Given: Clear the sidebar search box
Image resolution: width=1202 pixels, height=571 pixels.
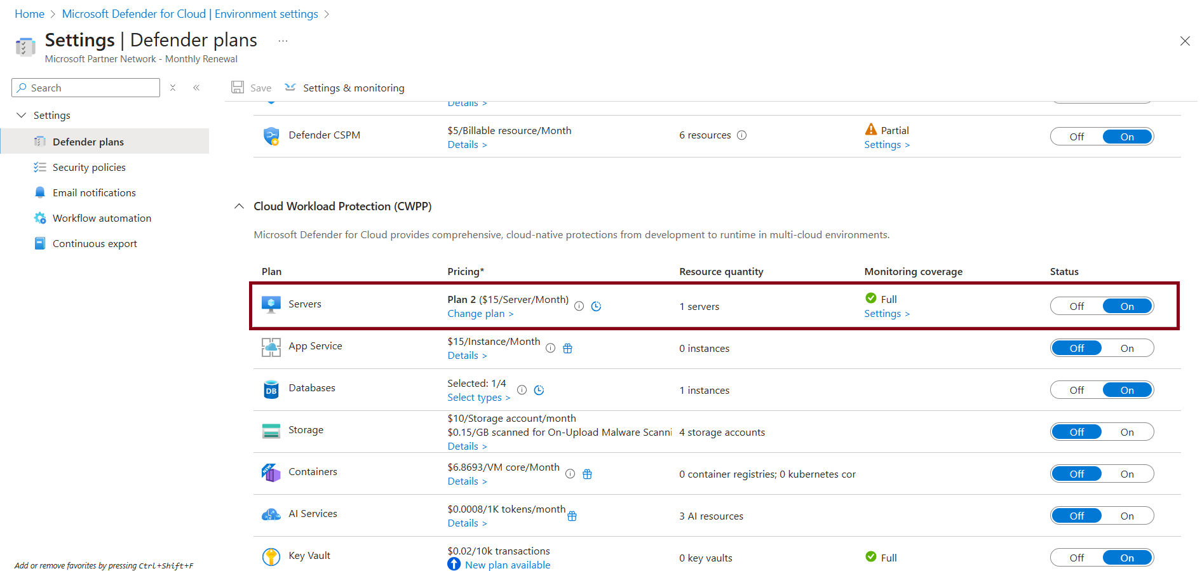Looking at the screenshot, I should pyautogui.click(x=173, y=88).
